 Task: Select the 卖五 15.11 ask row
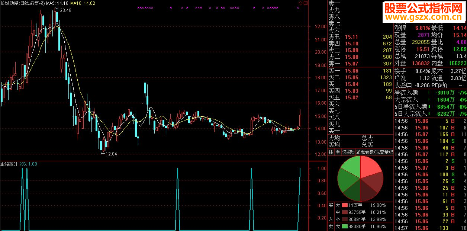click(x=360, y=37)
